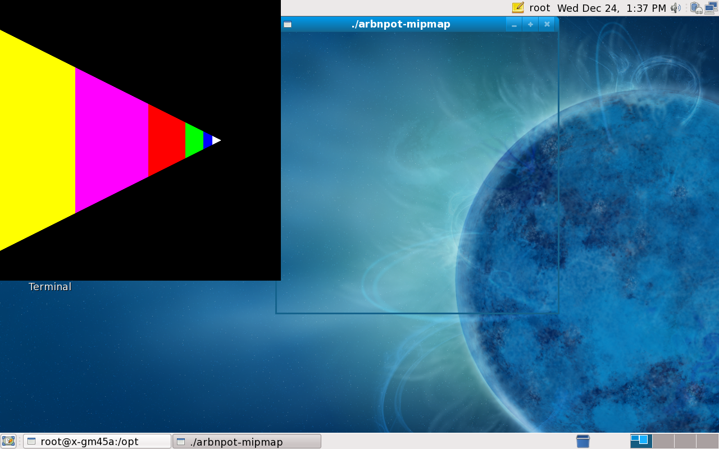Click the arbnpot-mipmap window menu icon
This screenshot has width=719, height=449.
click(x=288, y=24)
